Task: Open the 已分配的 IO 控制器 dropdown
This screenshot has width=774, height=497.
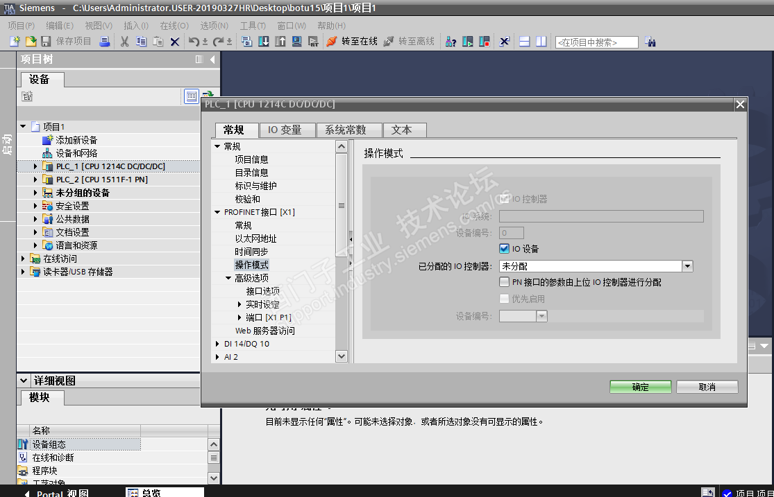Action: tap(687, 266)
